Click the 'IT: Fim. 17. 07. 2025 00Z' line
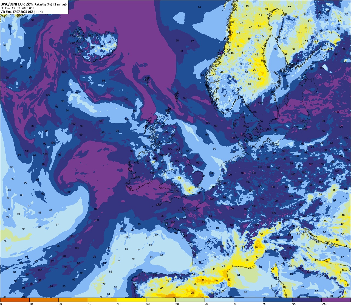The image size is (351, 306). tap(17, 8)
